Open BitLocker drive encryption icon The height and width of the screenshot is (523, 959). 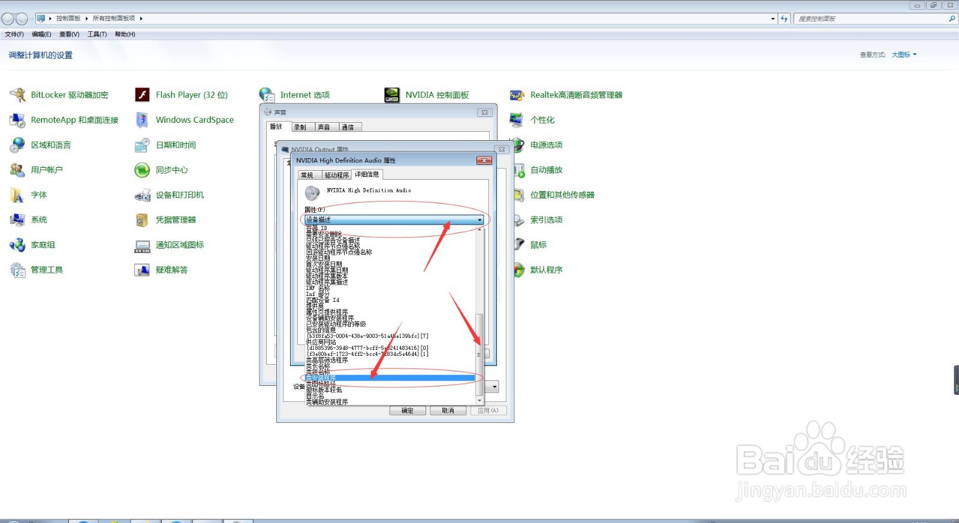point(17,95)
